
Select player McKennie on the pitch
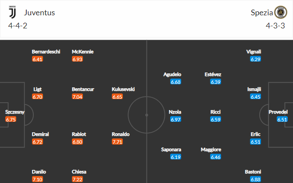pyautogui.click(x=82, y=52)
